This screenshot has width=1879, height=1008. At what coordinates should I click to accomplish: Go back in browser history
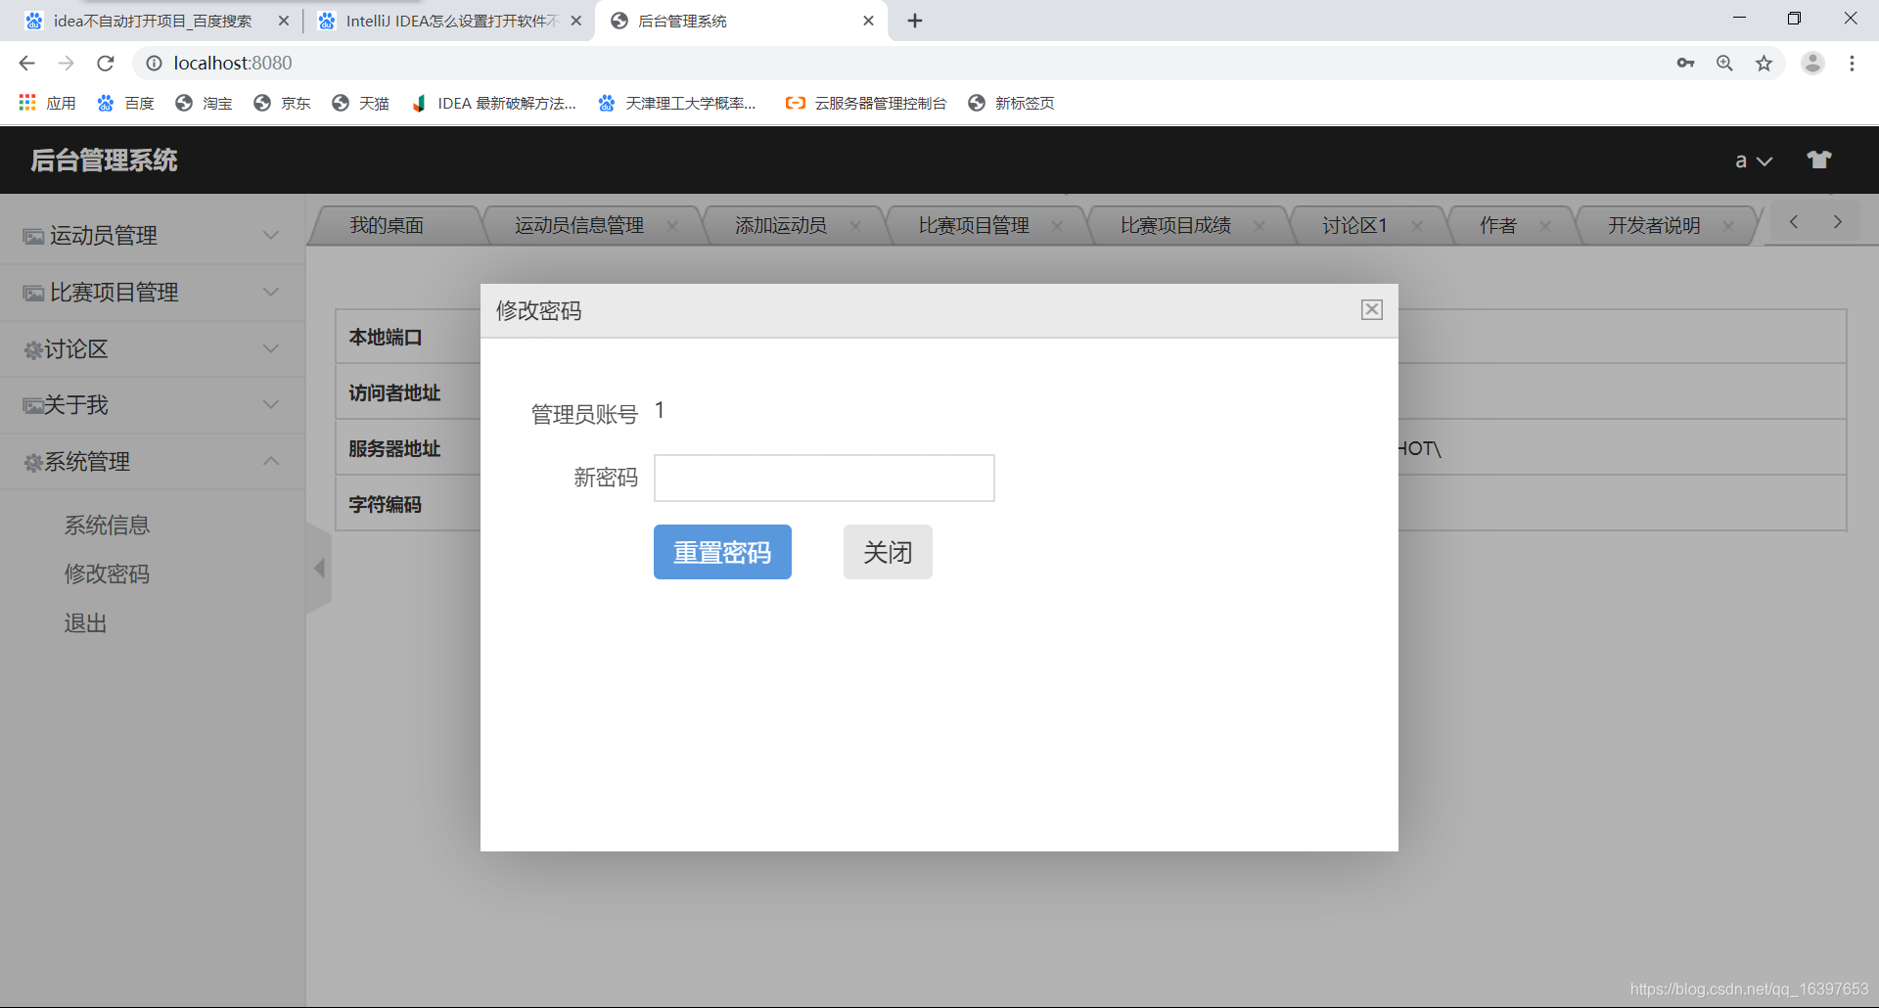[26, 63]
